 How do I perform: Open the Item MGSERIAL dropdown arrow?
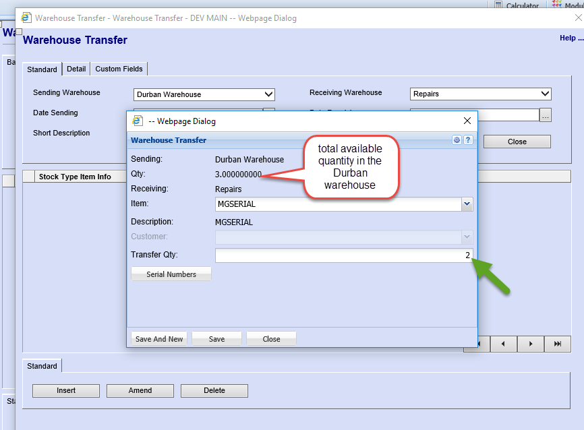tap(467, 204)
